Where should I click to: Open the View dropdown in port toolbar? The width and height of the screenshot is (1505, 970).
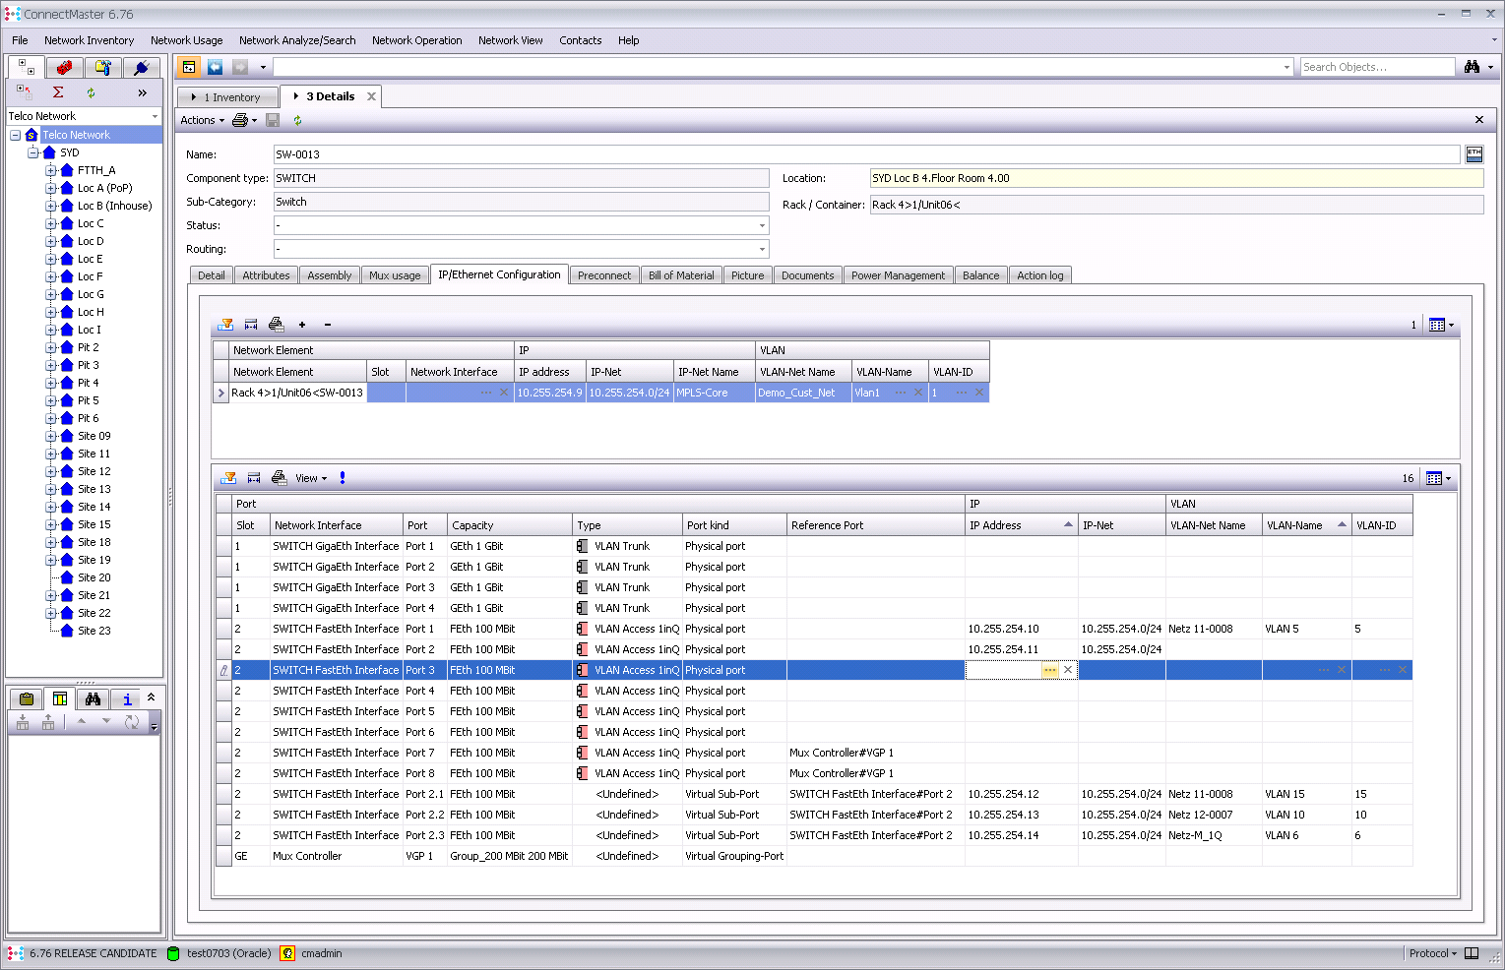tap(311, 478)
